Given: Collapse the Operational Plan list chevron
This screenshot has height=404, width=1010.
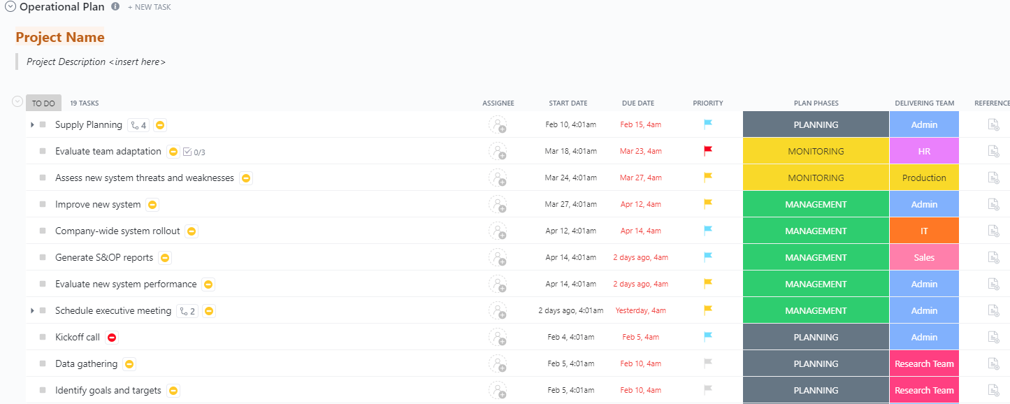Looking at the screenshot, I should [x=10, y=7].
